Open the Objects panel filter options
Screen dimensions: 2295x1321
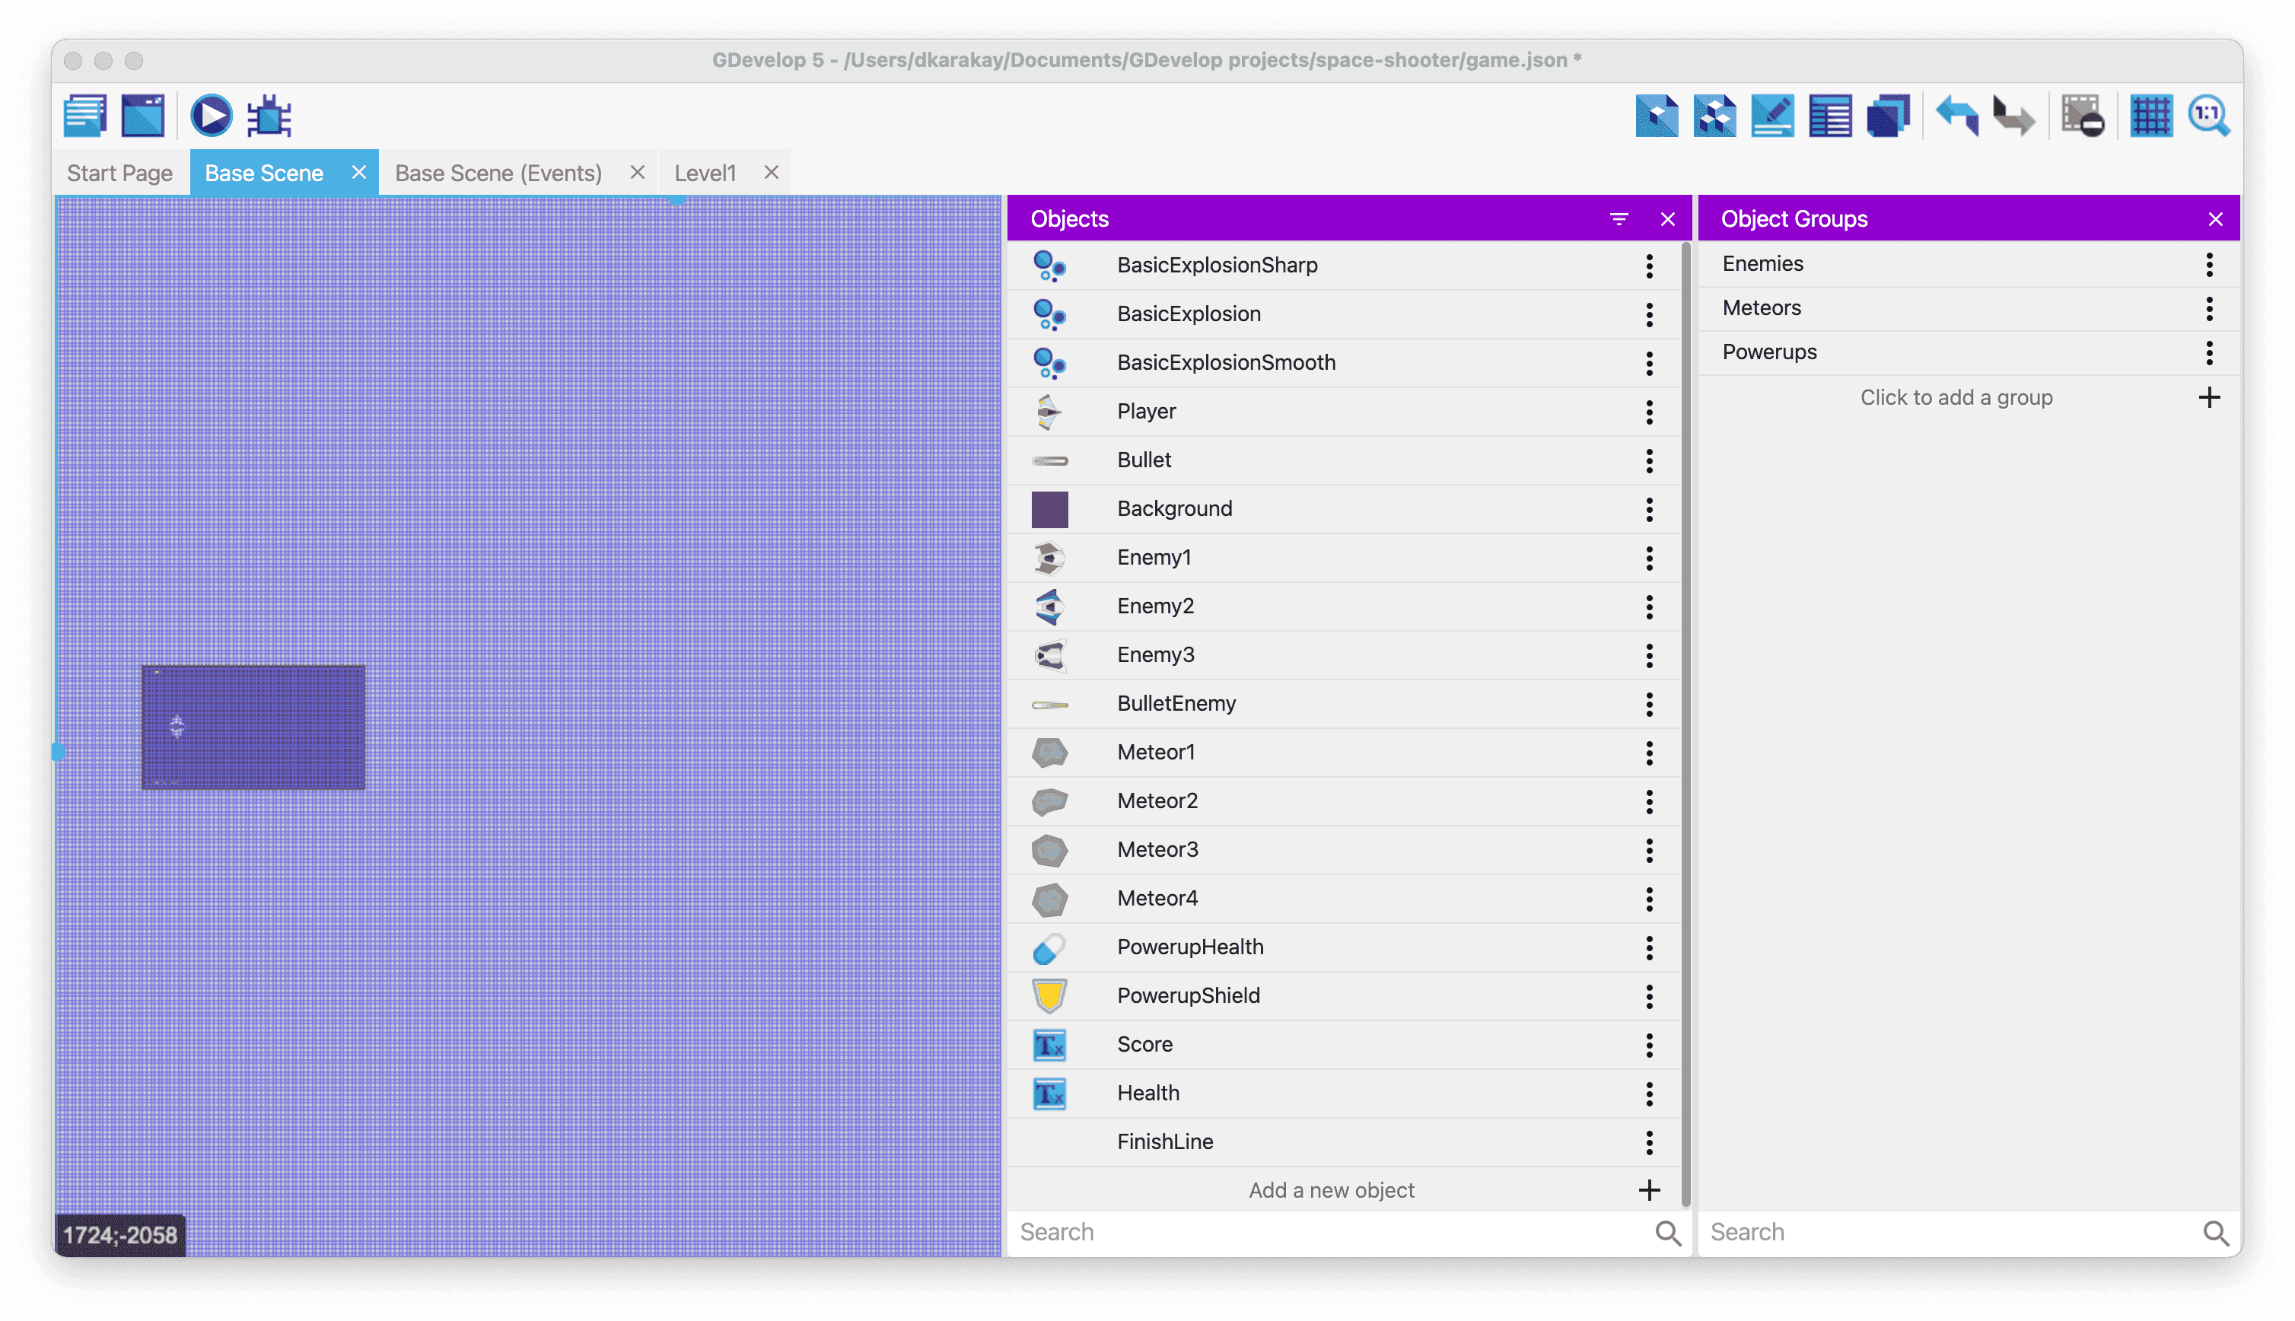pyautogui.click(x=1619, y=218)
